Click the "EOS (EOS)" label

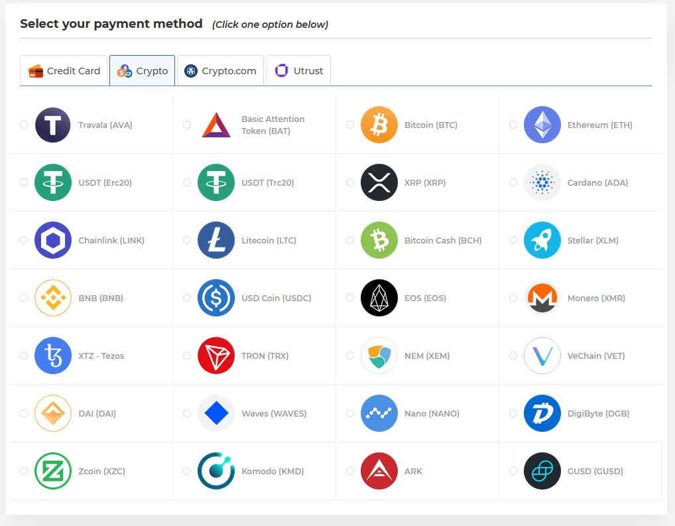pyautogui.click(x=425, y=298)
